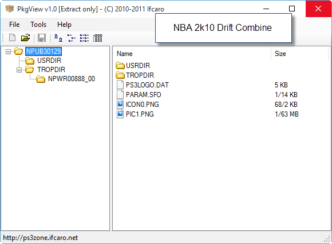Select USRDIR in the folder tree
332x244 pixels.
tap(49, 61)
